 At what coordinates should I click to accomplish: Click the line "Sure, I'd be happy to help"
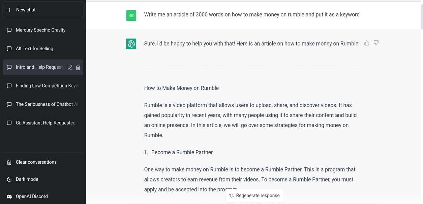[x=252, y=43]
